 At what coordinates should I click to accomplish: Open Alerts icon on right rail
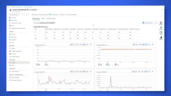click(x=161, y=33)
